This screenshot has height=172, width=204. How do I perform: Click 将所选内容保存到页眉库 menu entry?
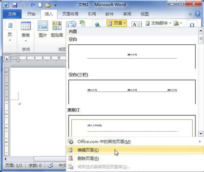click(135, 167)
